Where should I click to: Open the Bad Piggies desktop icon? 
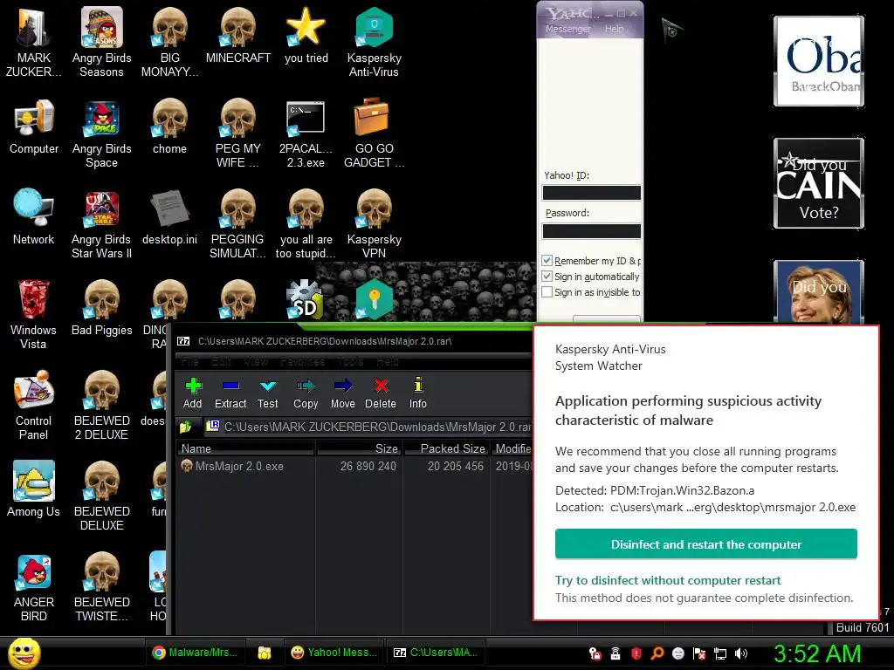[x=101, y=308]
